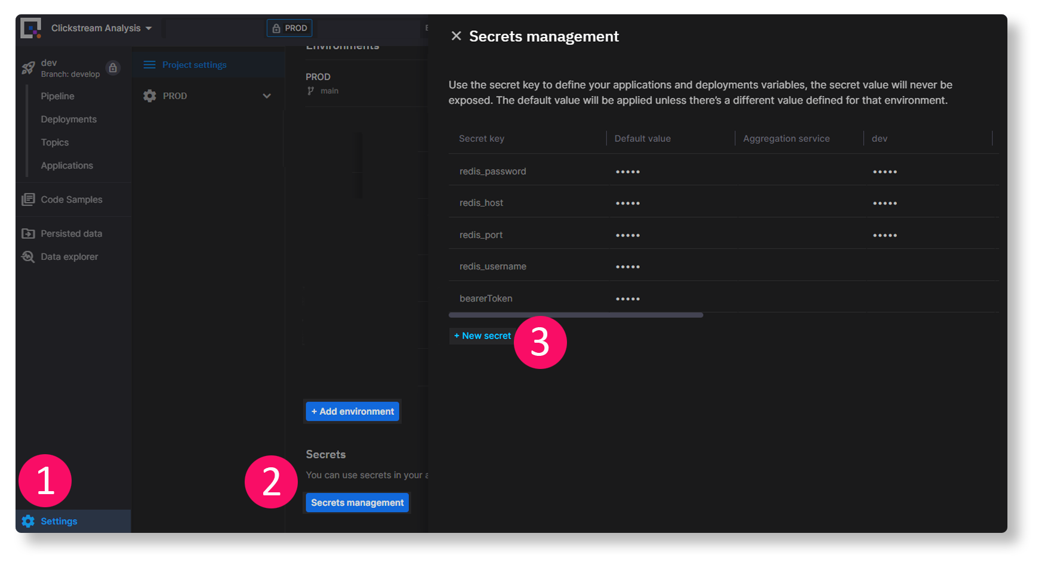1048x574 pixels.
Task: Click the dev environment rocket icon
Action: tap(28, 68)
